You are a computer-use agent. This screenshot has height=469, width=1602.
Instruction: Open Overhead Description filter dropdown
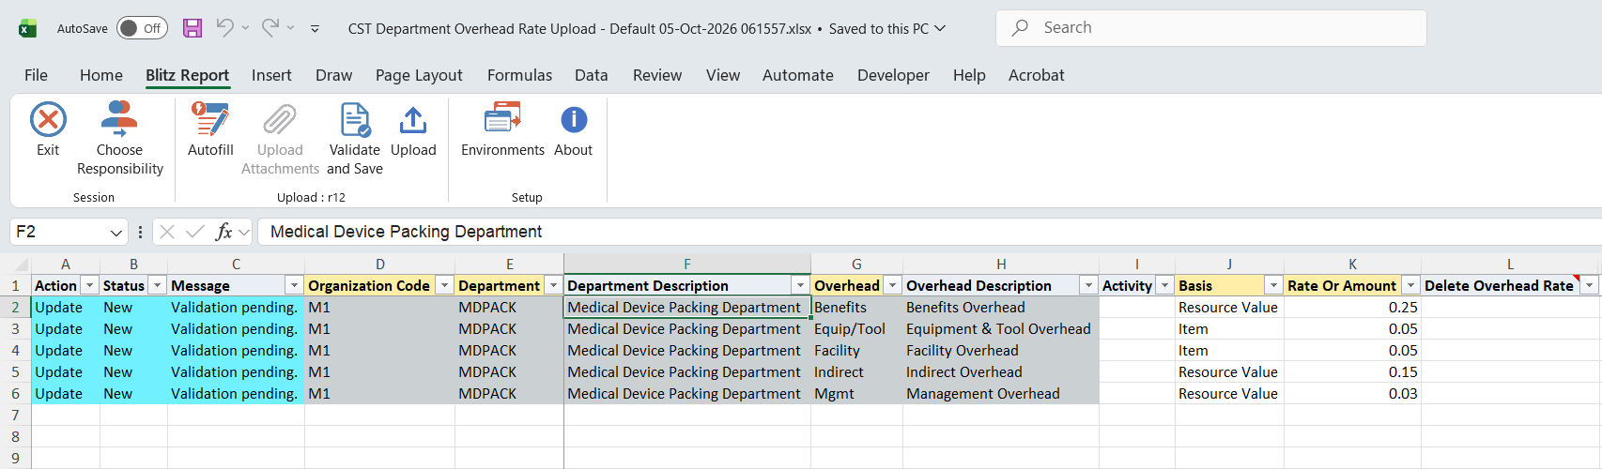(x=1088, y=285)
